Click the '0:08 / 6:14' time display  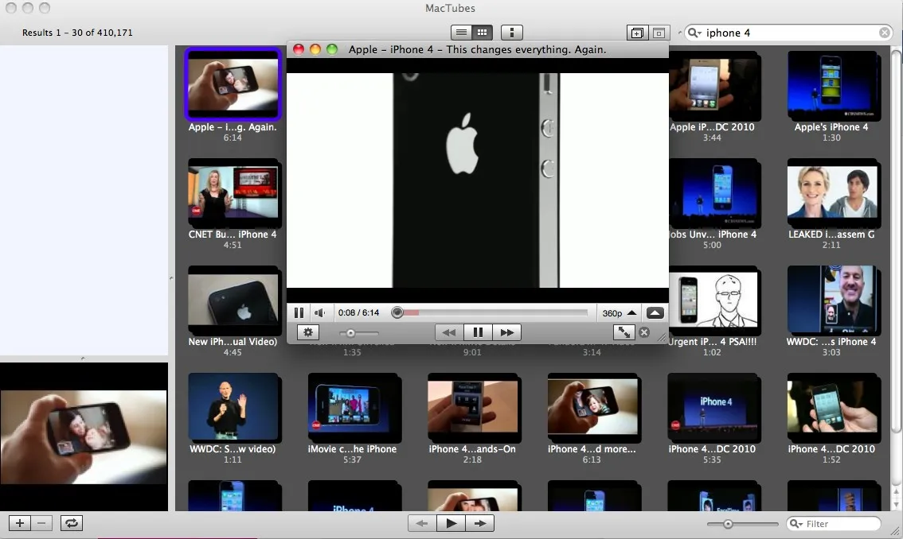click(359, 313)
